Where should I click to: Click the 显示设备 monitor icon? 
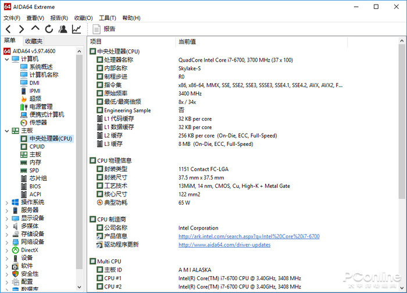coord(15,218)
